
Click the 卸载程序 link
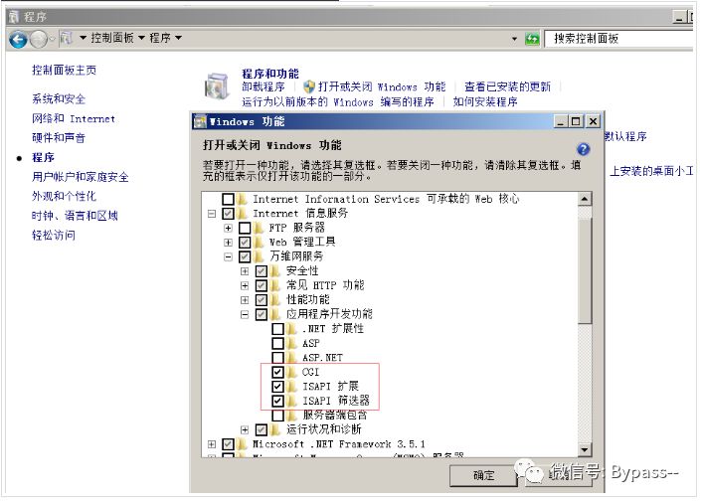pos(263,86)
